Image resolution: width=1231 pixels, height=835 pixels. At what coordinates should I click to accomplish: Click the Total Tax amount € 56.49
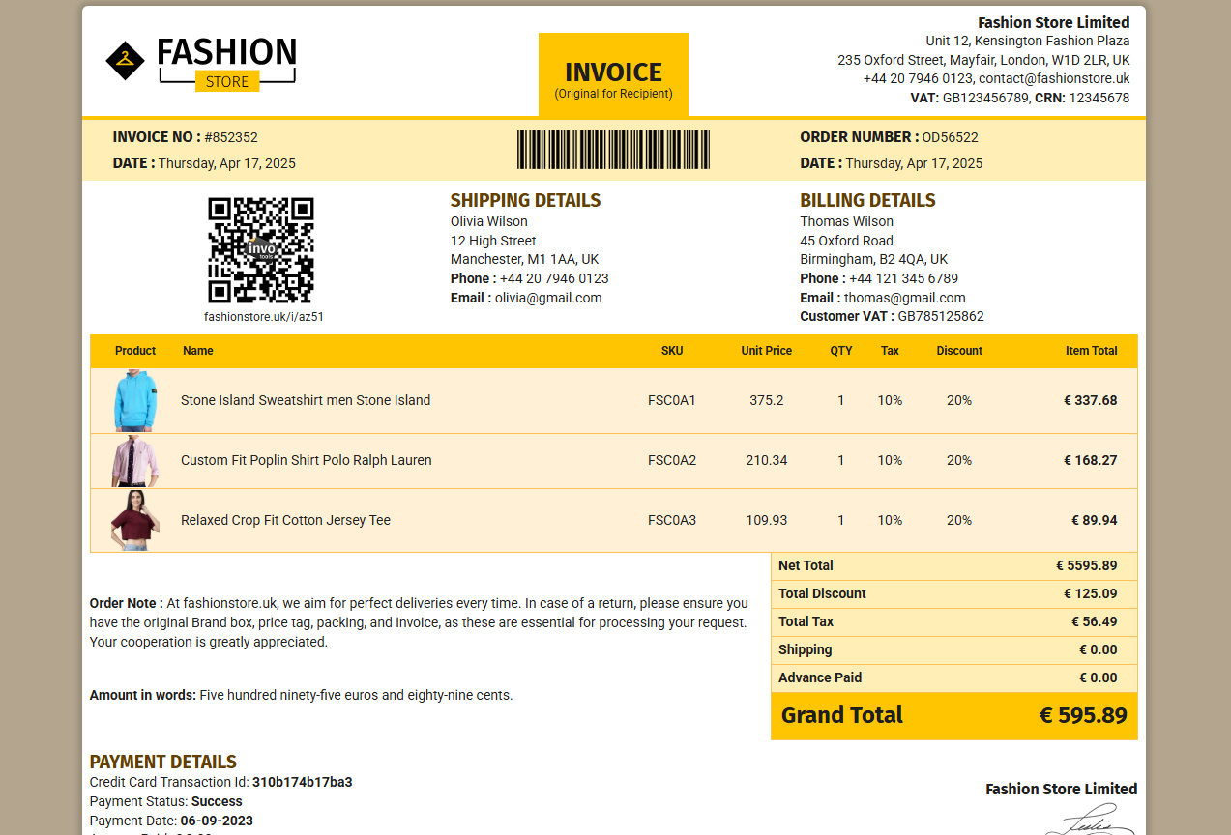pos(1095,621)
